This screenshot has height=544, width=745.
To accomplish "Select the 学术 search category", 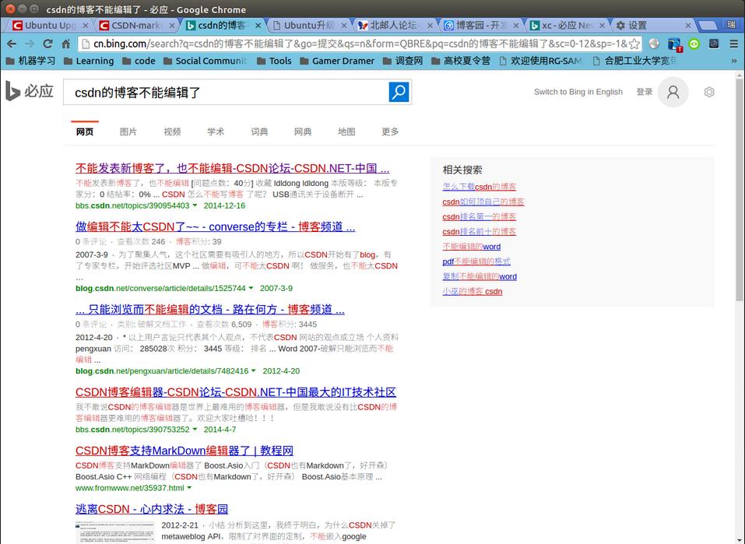I will (x=216, y=132).
